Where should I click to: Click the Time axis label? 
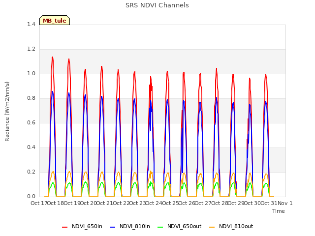point(279,211)
